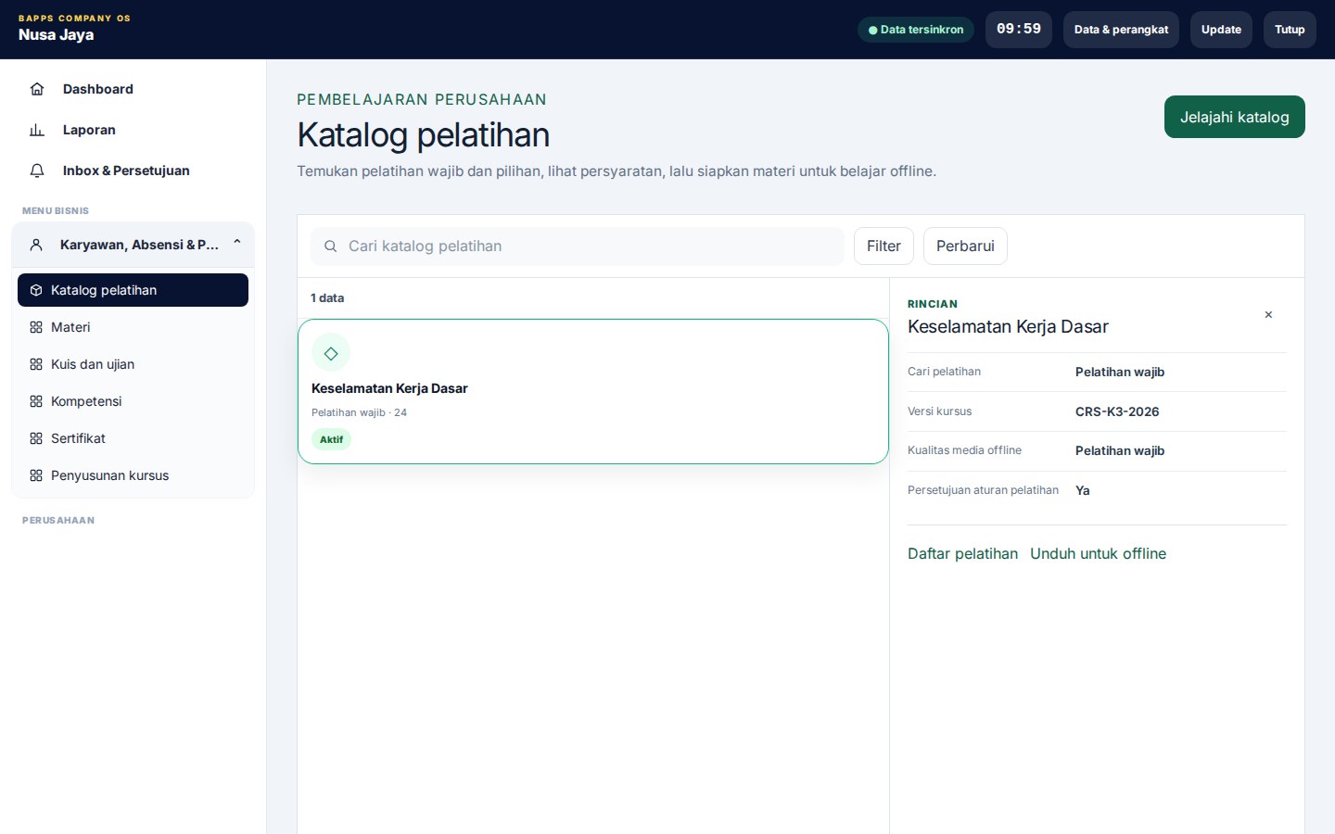The height and width of the screenshot is (834, 1335).
Task: Select Materi in the sidebar
Action: (x=133, y=327)
